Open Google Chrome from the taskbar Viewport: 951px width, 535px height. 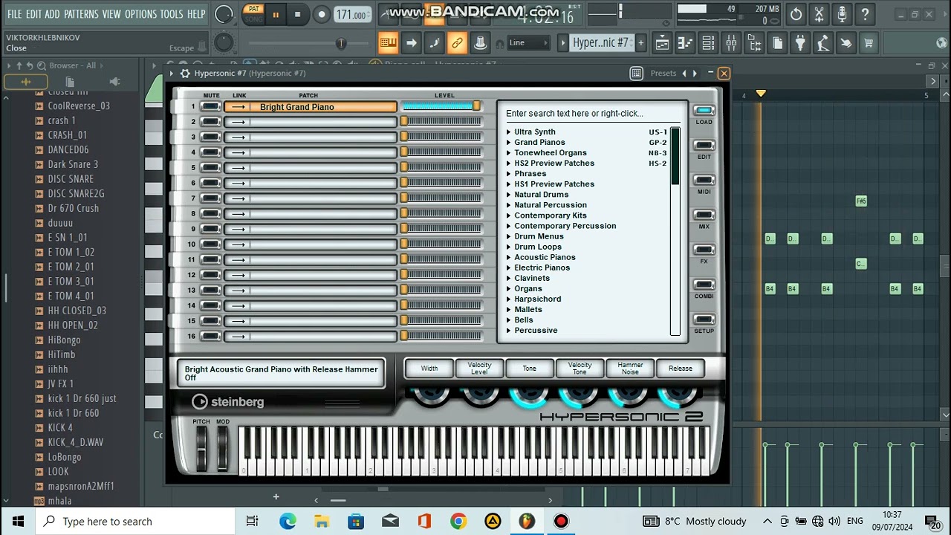pyautogui.click(x=458, y=521)
